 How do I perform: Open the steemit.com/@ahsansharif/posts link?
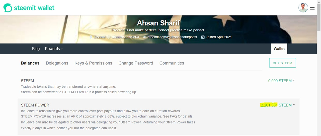tap(172, 37)
